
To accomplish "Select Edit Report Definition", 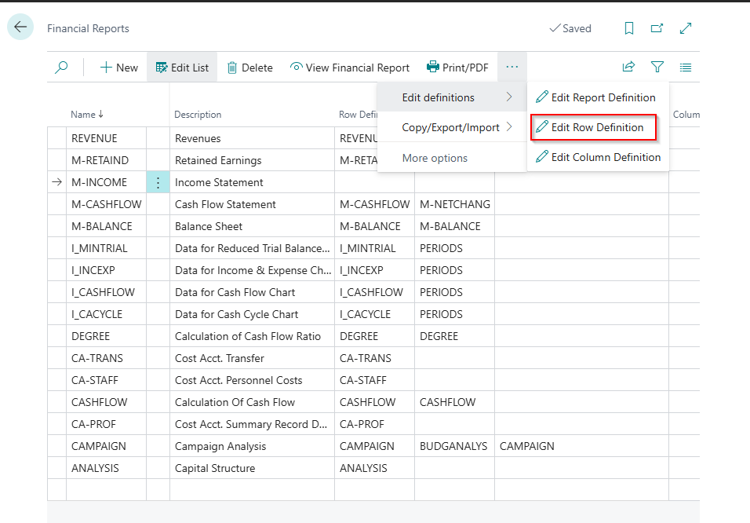I will [595, 97].
